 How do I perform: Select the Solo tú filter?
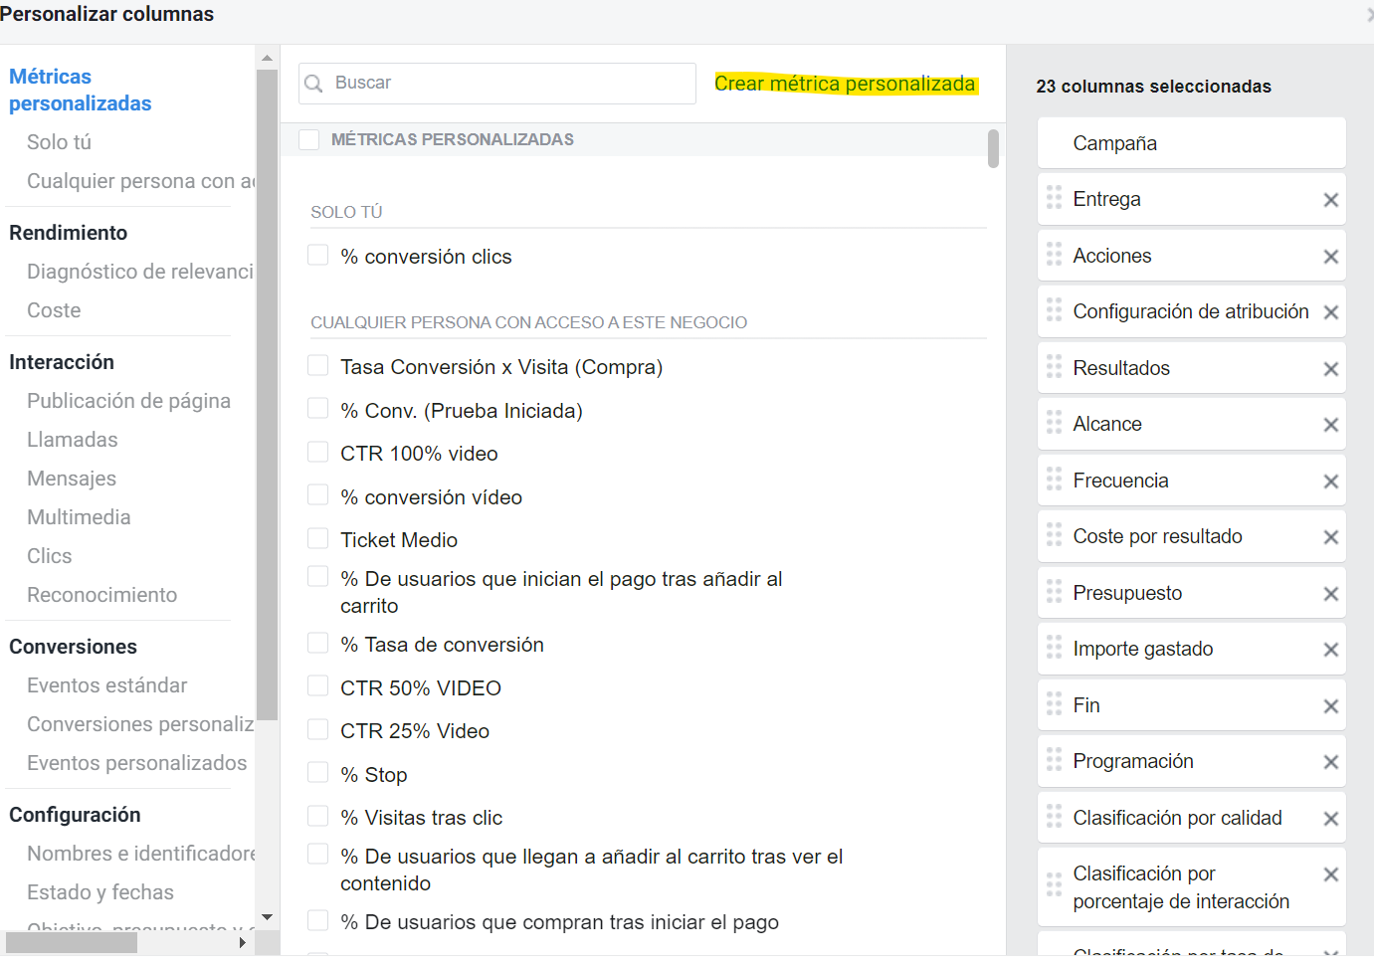click(x=58, y=141)
